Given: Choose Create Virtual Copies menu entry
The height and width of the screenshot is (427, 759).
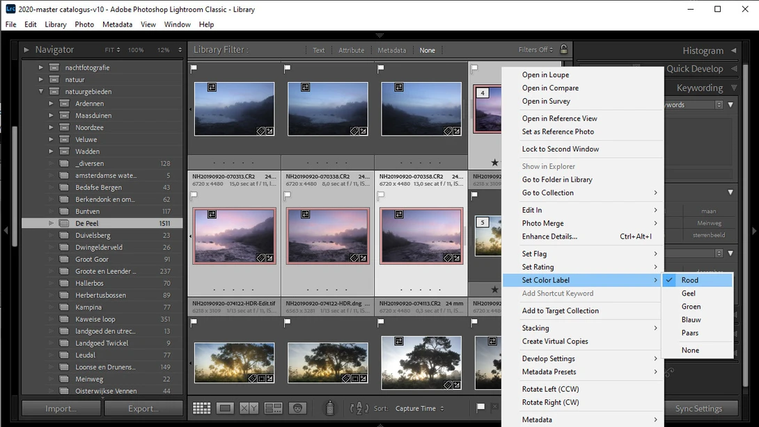Looking at the screenshot, I should pos(555,341).
